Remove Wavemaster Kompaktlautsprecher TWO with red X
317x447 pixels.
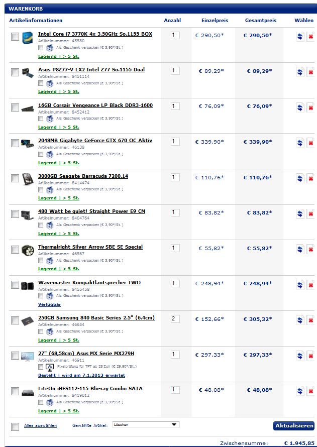pyautogui.click(x=310, y=285)
